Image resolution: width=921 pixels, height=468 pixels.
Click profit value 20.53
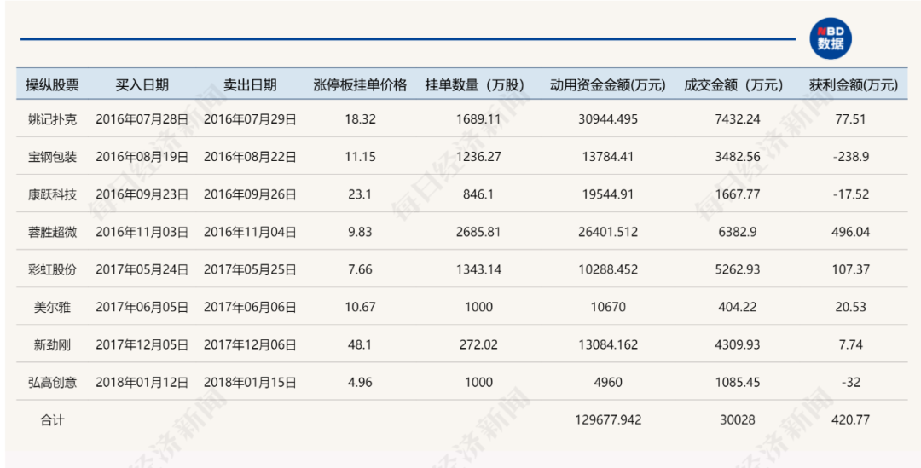(x=850, y=307)
